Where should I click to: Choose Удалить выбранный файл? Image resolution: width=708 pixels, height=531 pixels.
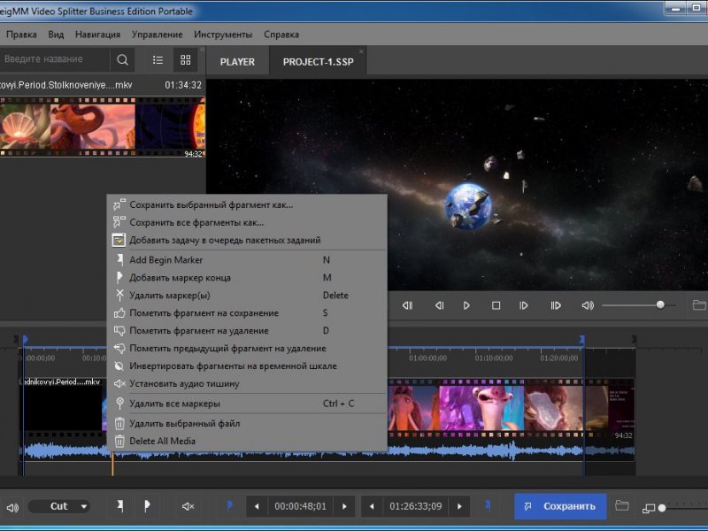point(247,424)
